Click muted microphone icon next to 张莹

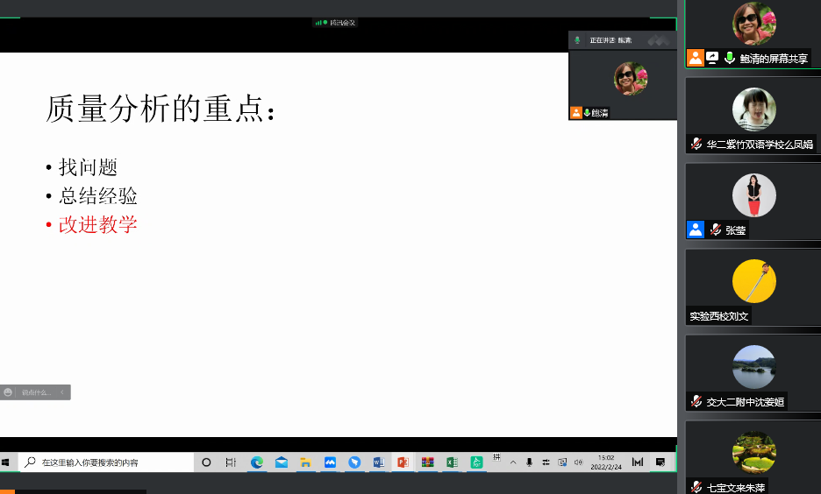716,229
